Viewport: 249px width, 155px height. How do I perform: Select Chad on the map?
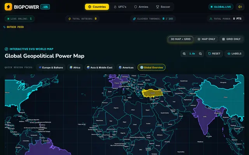point(135,124)
